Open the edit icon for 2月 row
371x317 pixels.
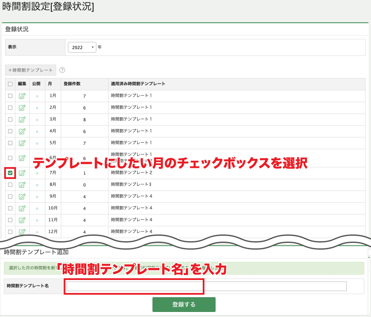click(x=22, y=108)
